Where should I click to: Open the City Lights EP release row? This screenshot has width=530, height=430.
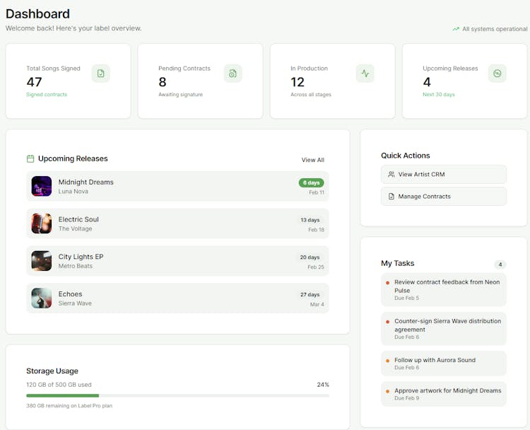(177, 261)
